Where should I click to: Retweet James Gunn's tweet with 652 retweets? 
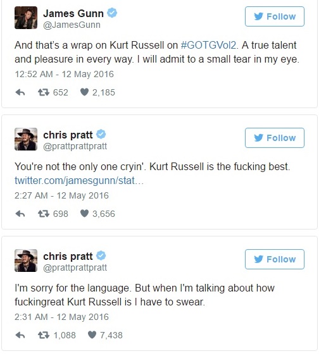click(43, 92)
